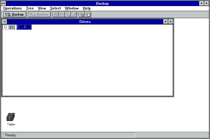
Task: Click the Catalog toolbar icon
Action: tap(55, 14)
